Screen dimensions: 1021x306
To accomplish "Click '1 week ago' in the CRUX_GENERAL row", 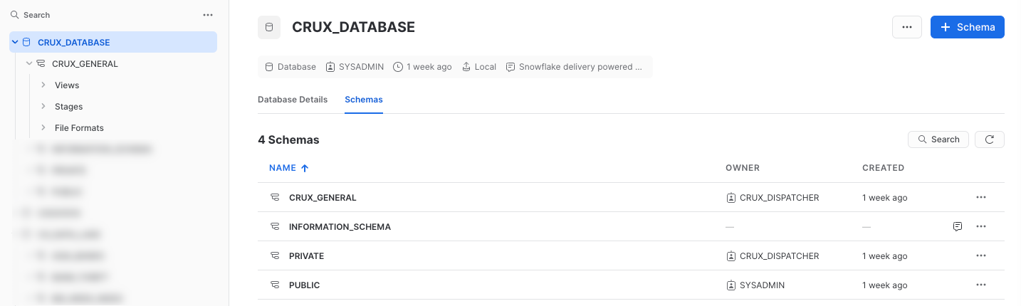I will point(885,198).
